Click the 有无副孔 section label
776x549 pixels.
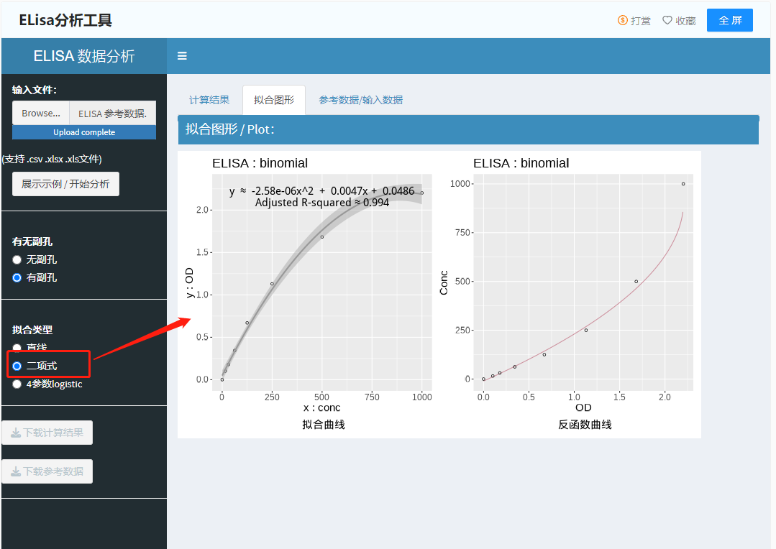click(32, 241)
